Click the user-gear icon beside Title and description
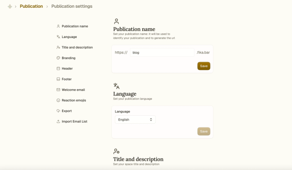 pos(58,48)
